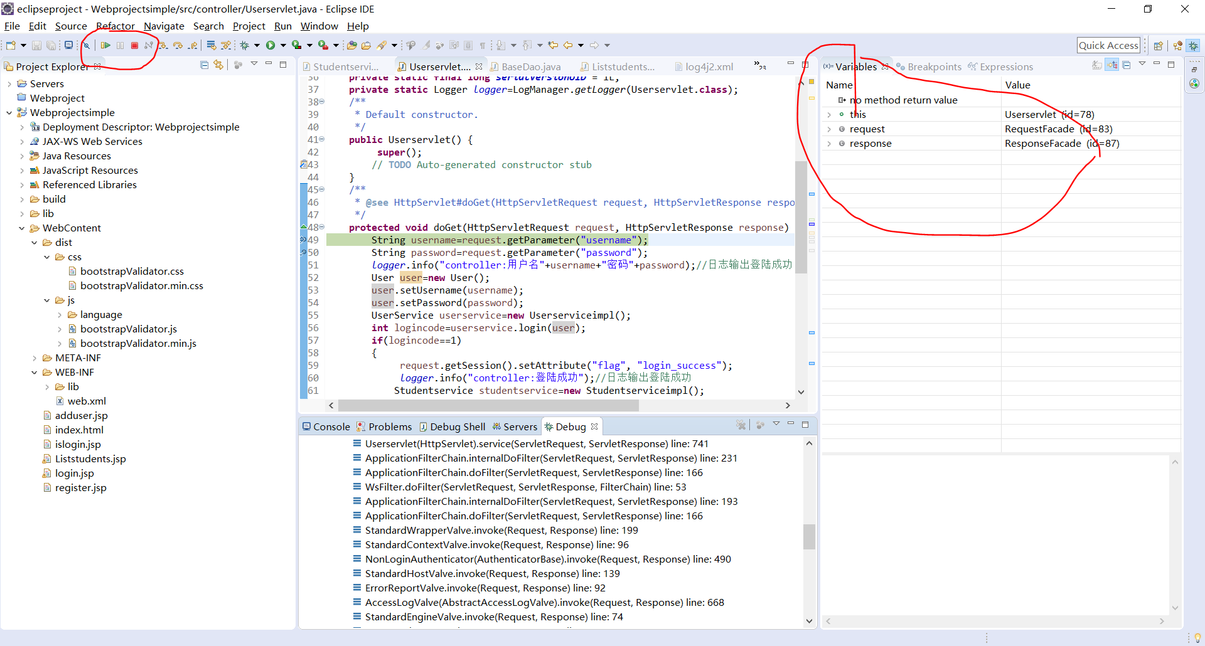Expand the 'request' variable row

[829, 129]
